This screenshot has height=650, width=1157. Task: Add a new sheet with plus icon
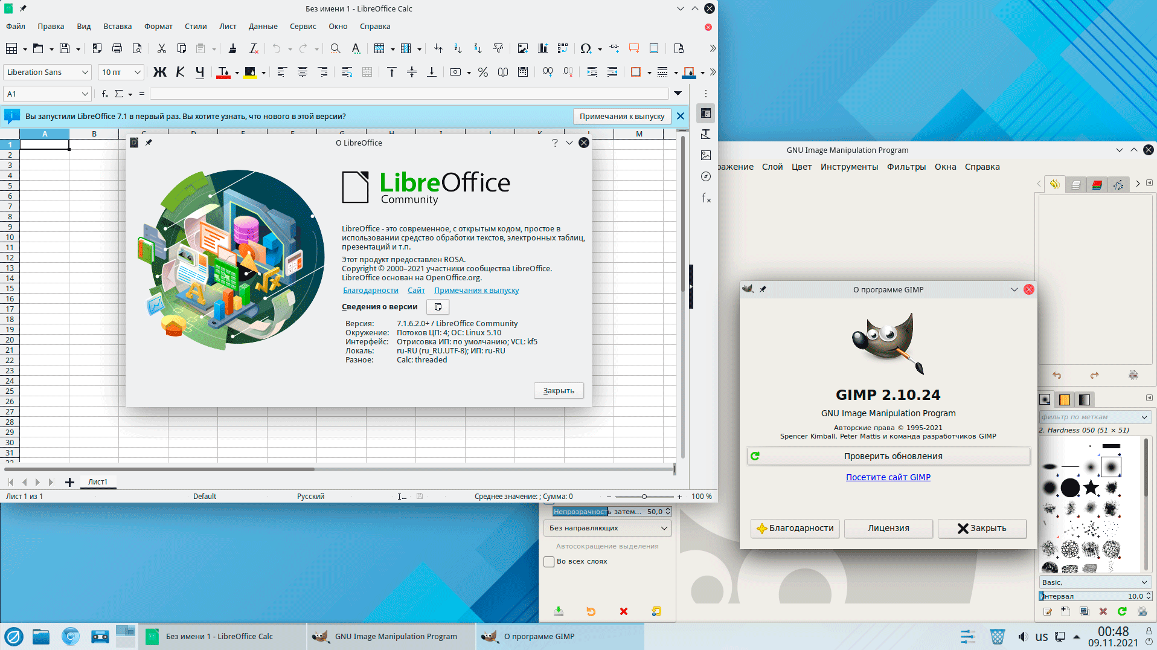click(x=69, y=482)
